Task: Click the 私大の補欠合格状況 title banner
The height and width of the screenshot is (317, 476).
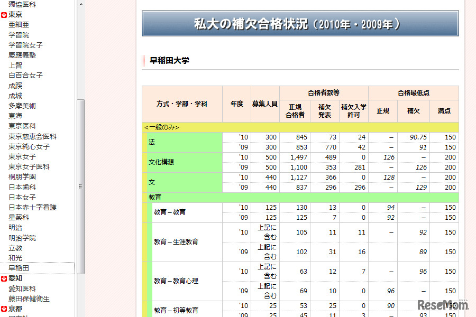Action: point(300,24)
